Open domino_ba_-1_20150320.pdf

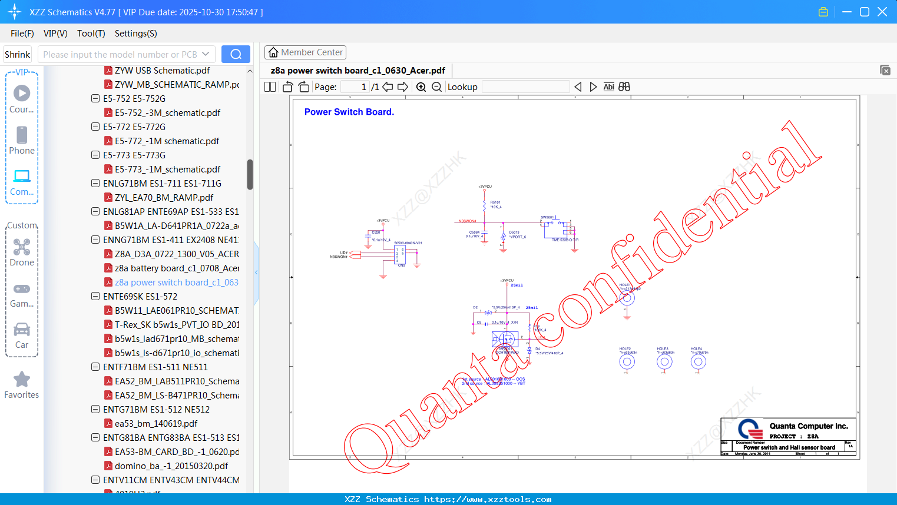171,466
